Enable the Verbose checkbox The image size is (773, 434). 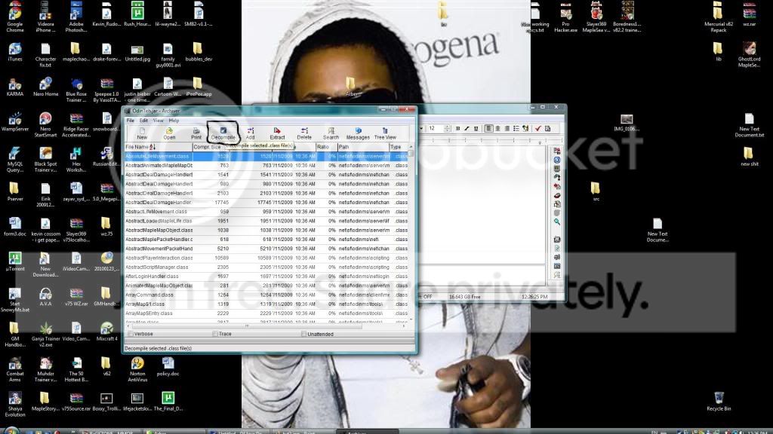(x=131, y=334)
